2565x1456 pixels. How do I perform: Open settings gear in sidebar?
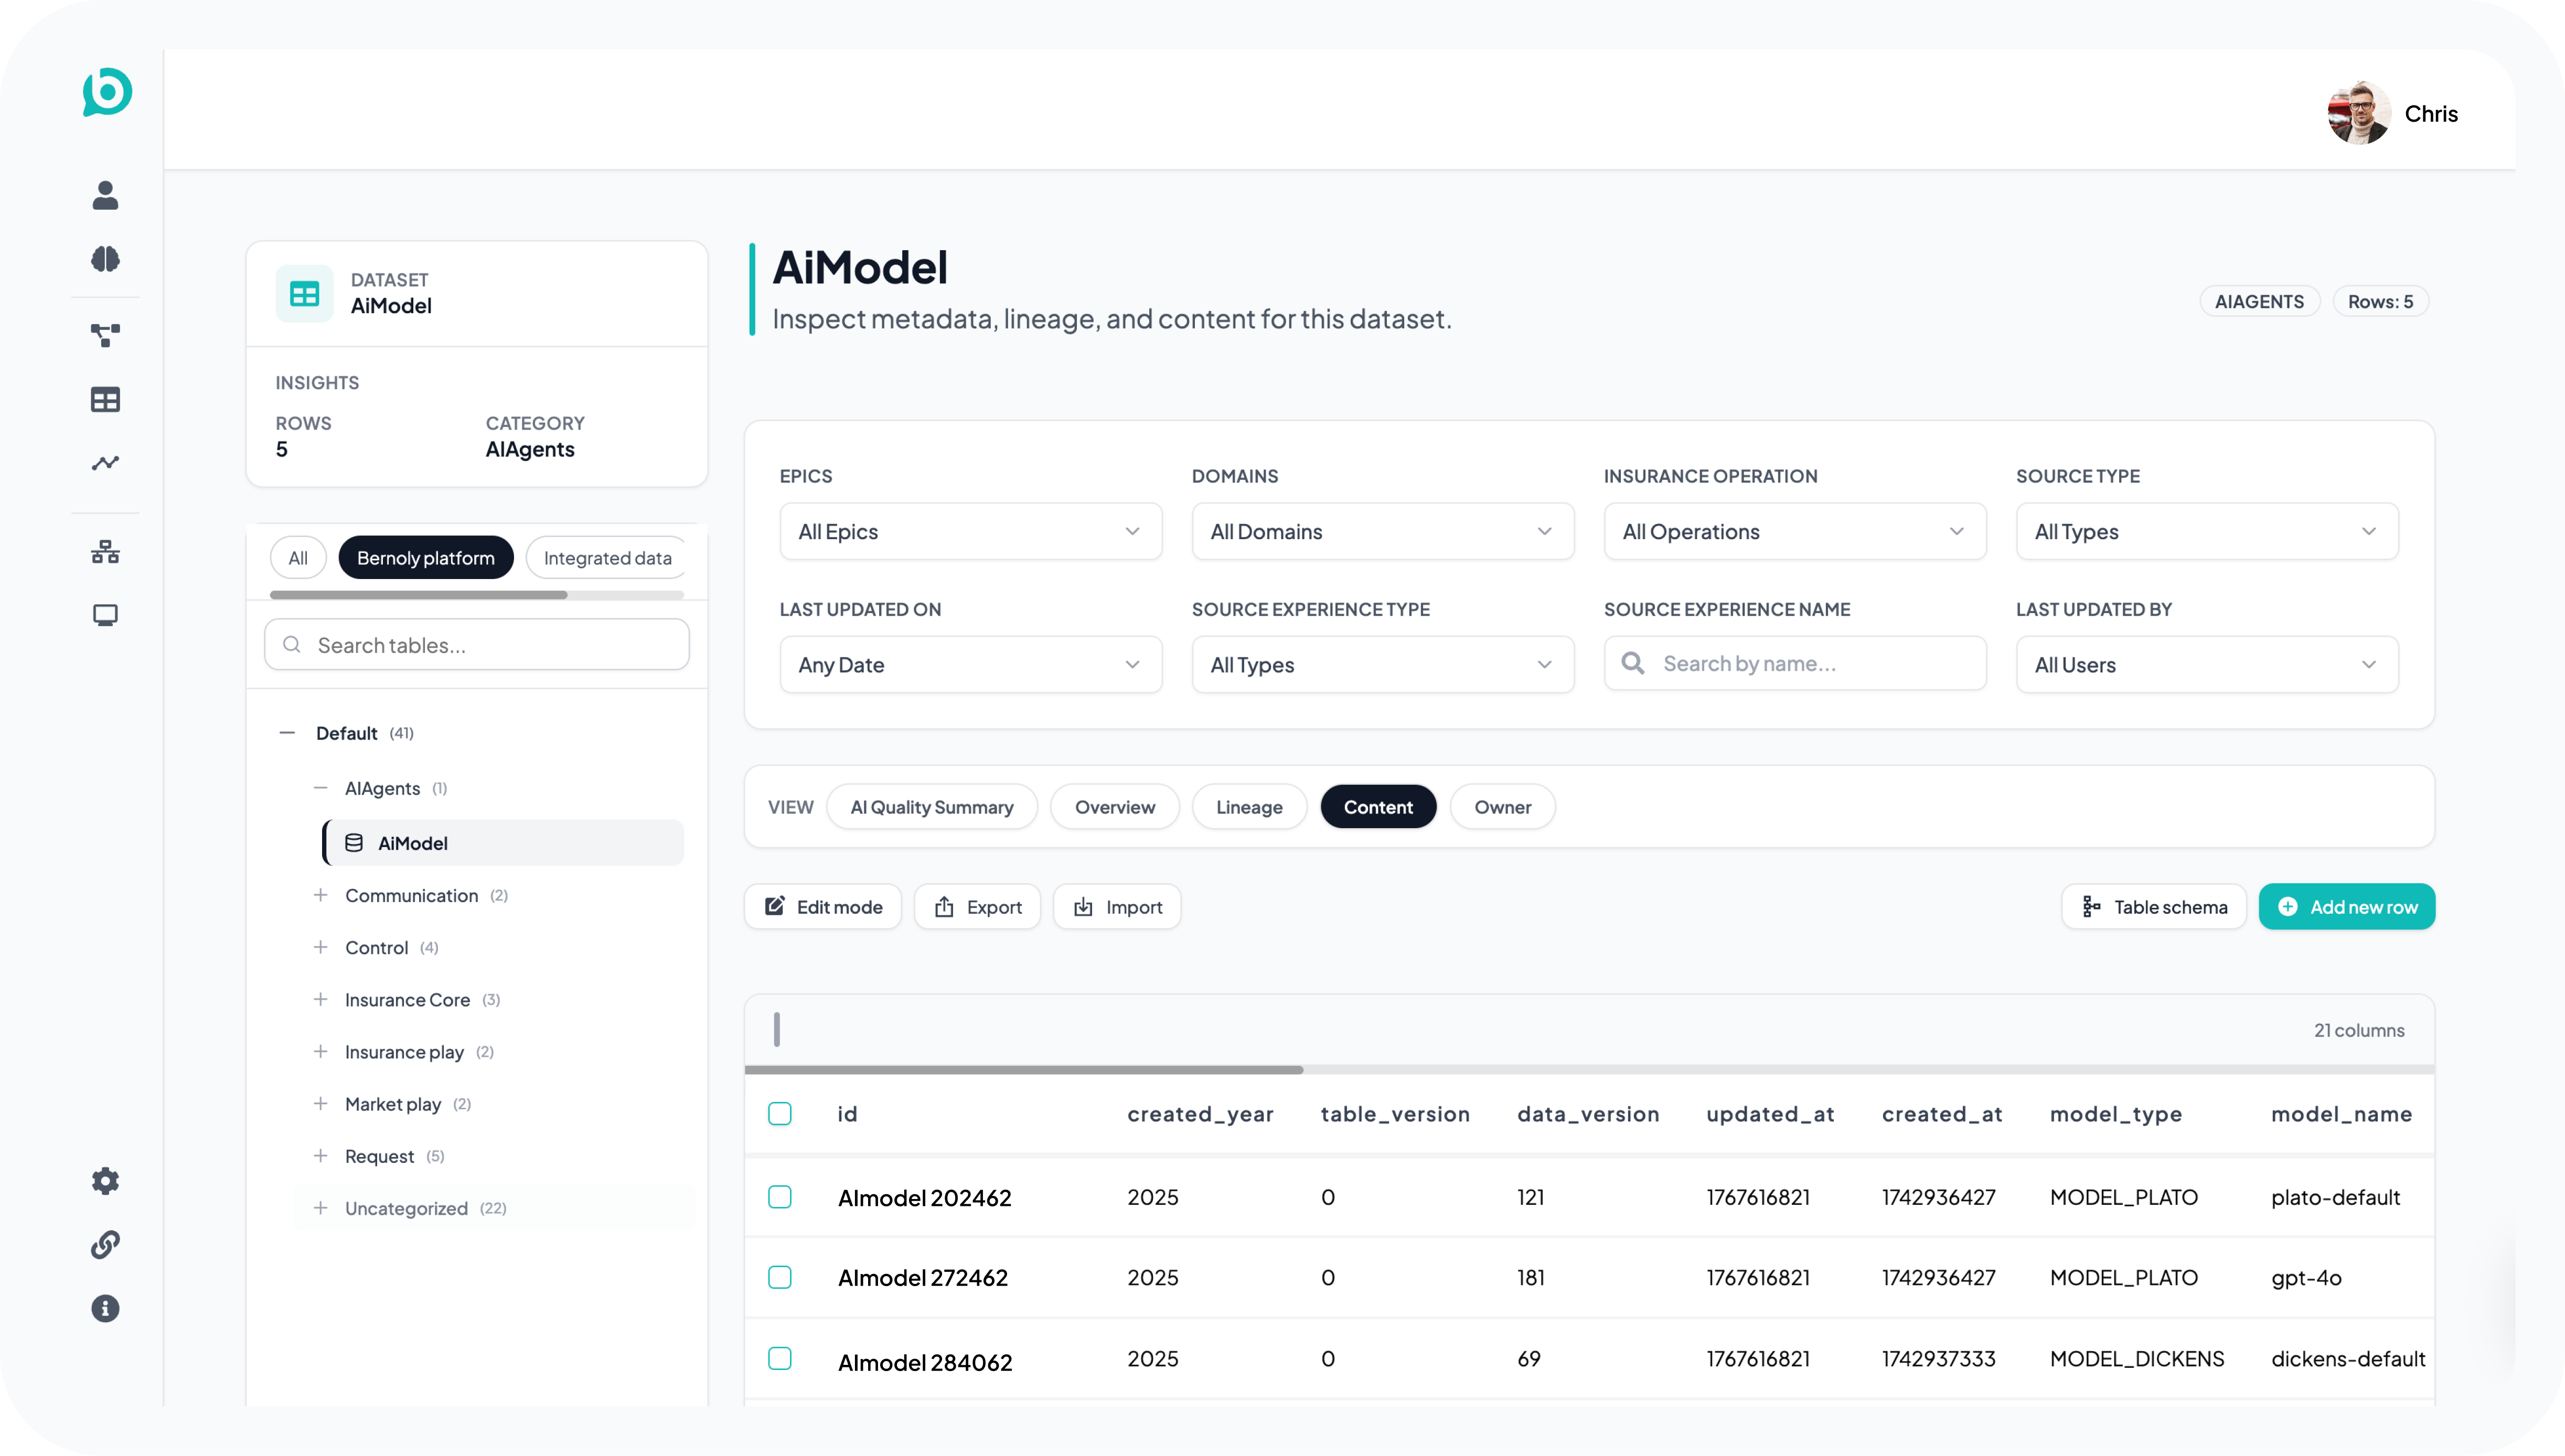tap(105, 1181)
